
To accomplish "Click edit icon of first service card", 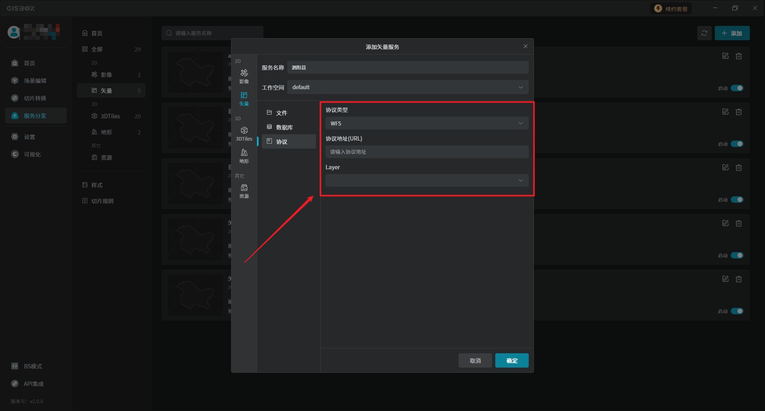I will [x=725, y=56].
